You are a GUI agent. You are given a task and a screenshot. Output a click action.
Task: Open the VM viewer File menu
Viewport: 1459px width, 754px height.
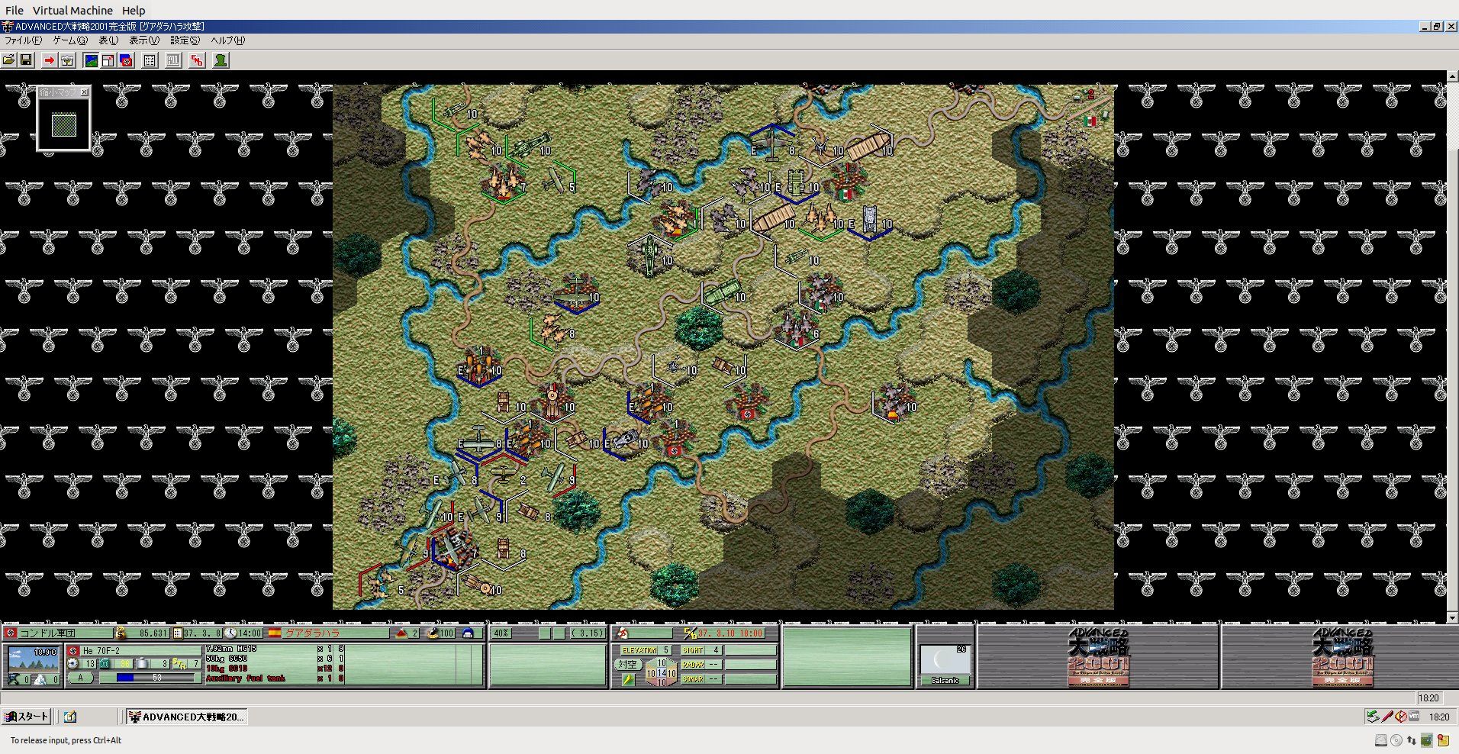pos(14,11)
